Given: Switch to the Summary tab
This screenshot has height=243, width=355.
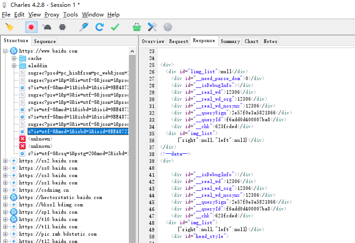Looking at the screenshot, I should tap(230, 41).
